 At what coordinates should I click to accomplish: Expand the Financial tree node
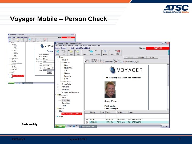click(58, 90)
